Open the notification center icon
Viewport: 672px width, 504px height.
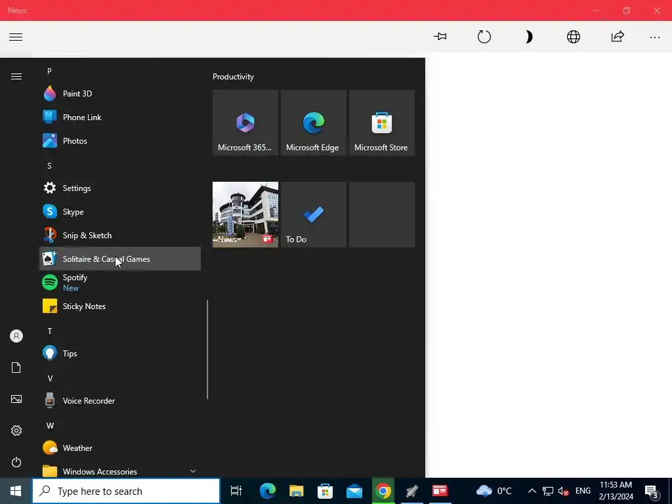[x=652, y=492]
